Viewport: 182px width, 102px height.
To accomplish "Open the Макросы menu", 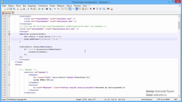I will 61,6.
